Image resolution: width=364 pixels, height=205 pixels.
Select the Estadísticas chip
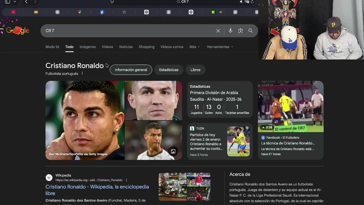tap(169, 70)
